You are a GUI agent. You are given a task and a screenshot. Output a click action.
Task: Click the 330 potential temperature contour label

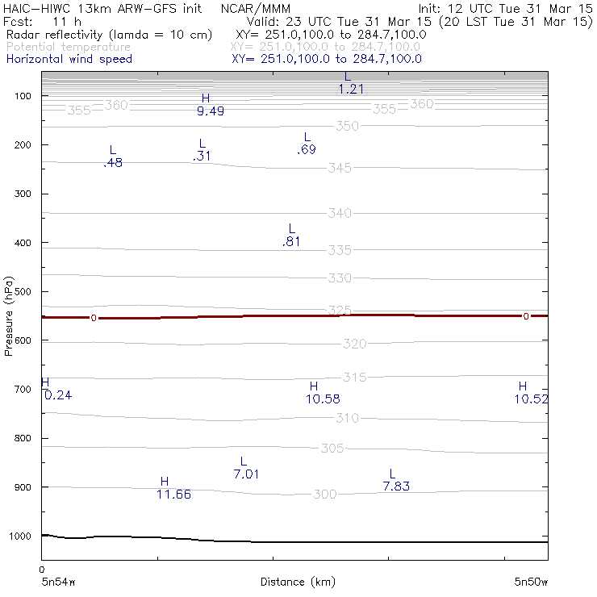(340, 278)
